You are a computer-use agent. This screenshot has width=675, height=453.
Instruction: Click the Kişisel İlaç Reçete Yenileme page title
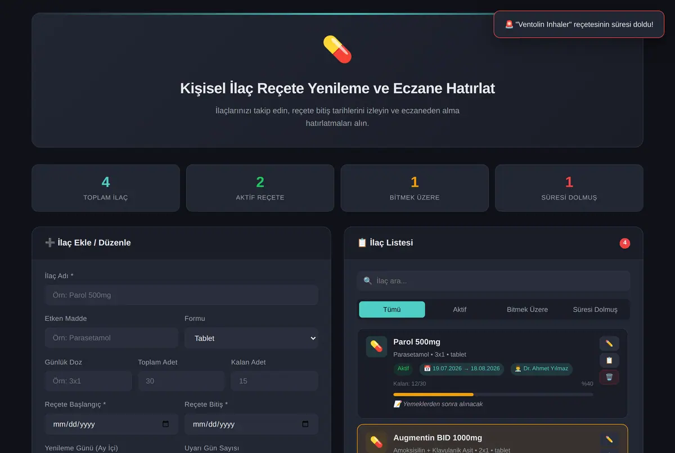pos(337,88)
